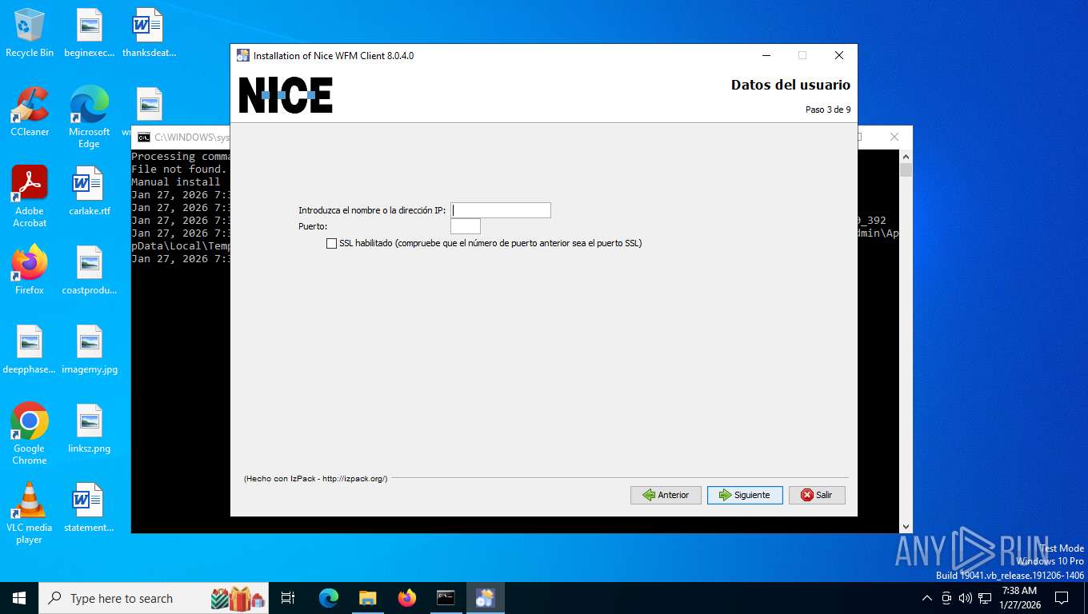Screen dimensions: 1088x614
Task: Open statement Word document icon
Action: pyautogui.click(x=89, y=508)
